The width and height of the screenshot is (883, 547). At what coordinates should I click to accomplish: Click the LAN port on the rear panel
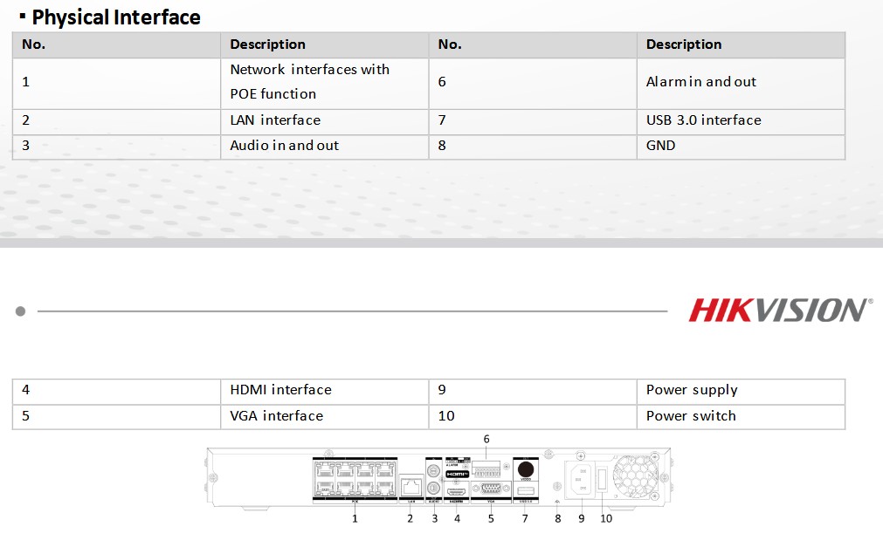coord(410,487)
